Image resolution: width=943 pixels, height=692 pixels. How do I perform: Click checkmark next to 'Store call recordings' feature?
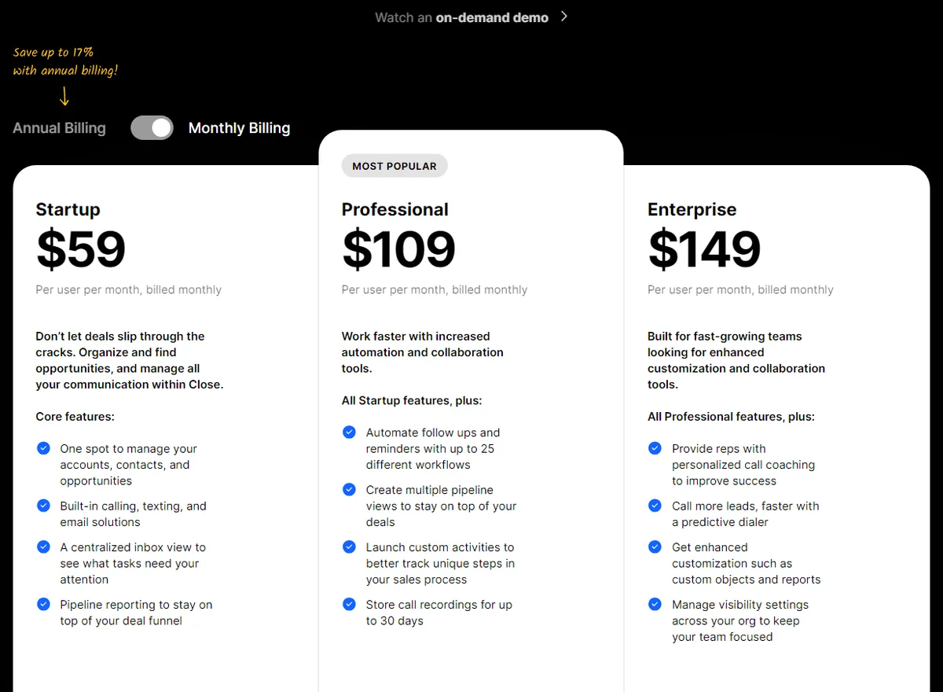[x=349, y=605]
